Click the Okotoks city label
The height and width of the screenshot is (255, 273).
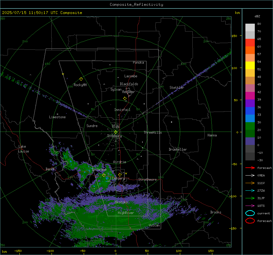(x=121, y=202)
